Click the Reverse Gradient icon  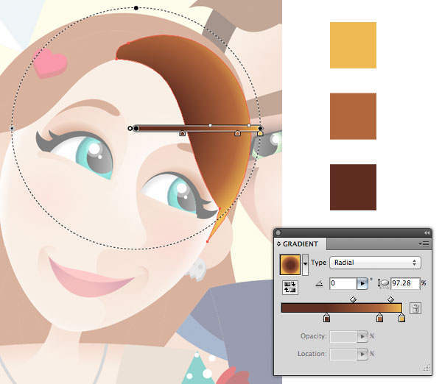point(290,287)
